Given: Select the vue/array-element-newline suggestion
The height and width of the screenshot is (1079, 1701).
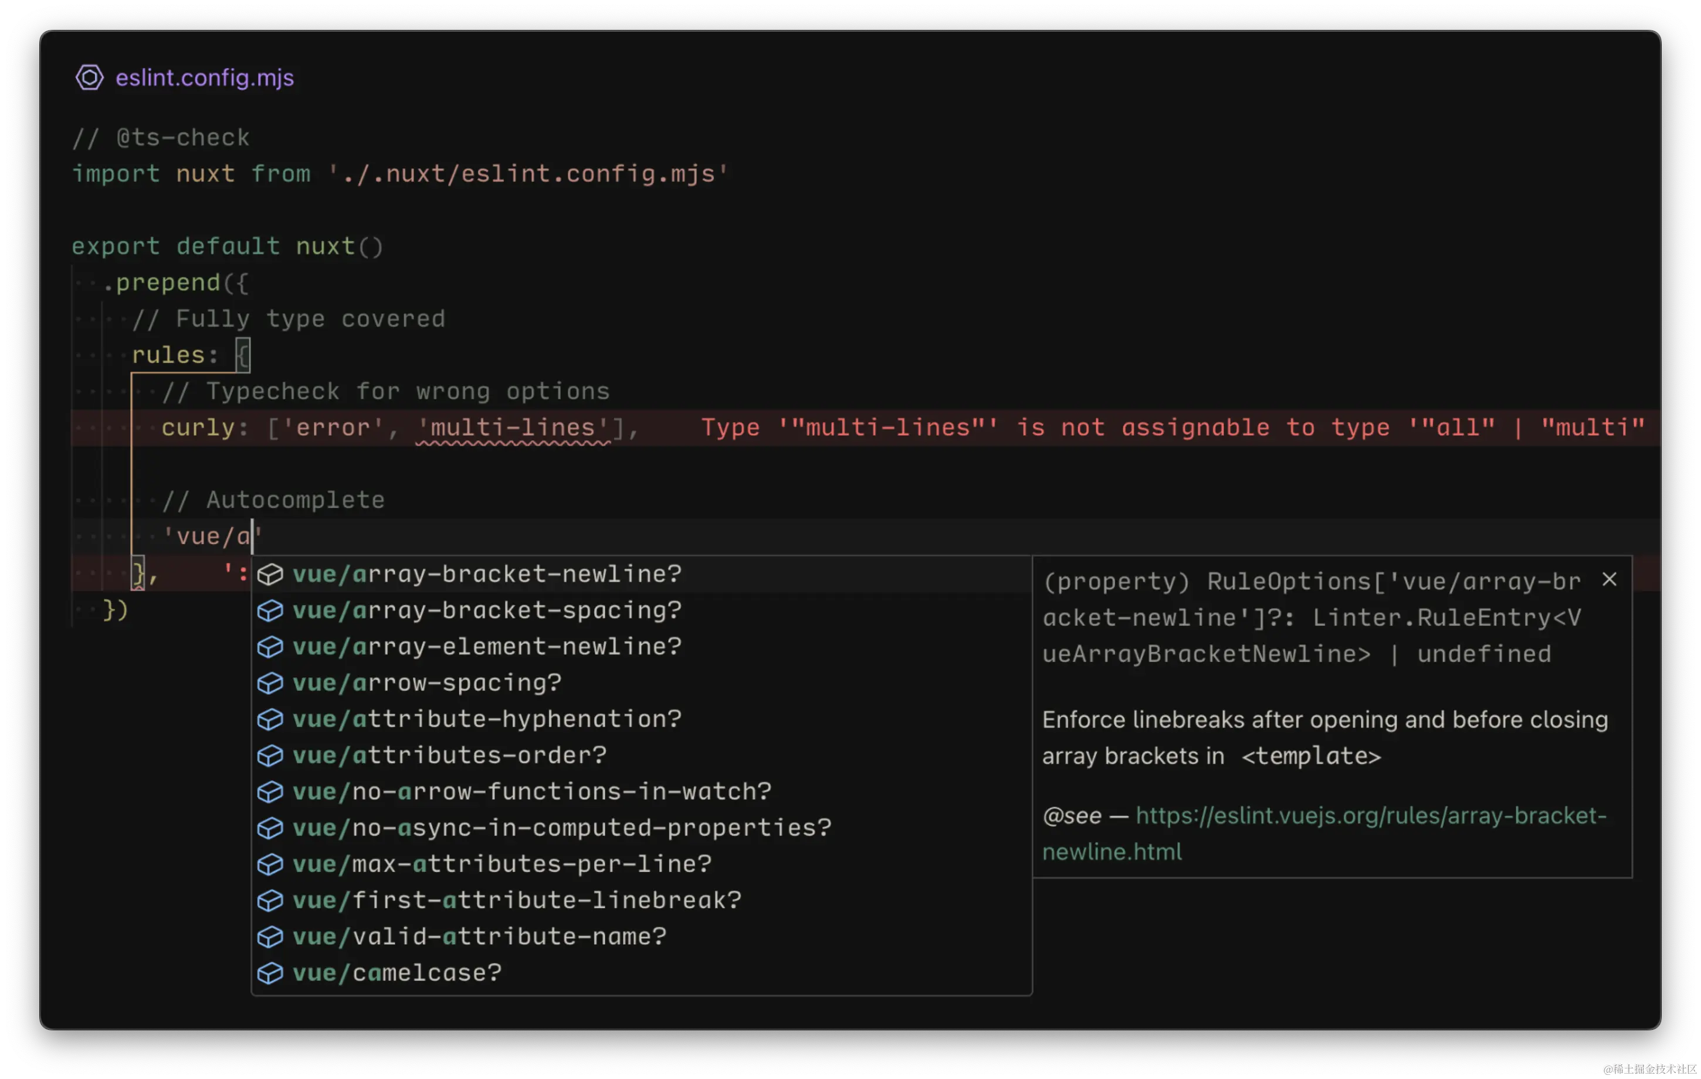Looking at the screenshot, I should [487, 647].
